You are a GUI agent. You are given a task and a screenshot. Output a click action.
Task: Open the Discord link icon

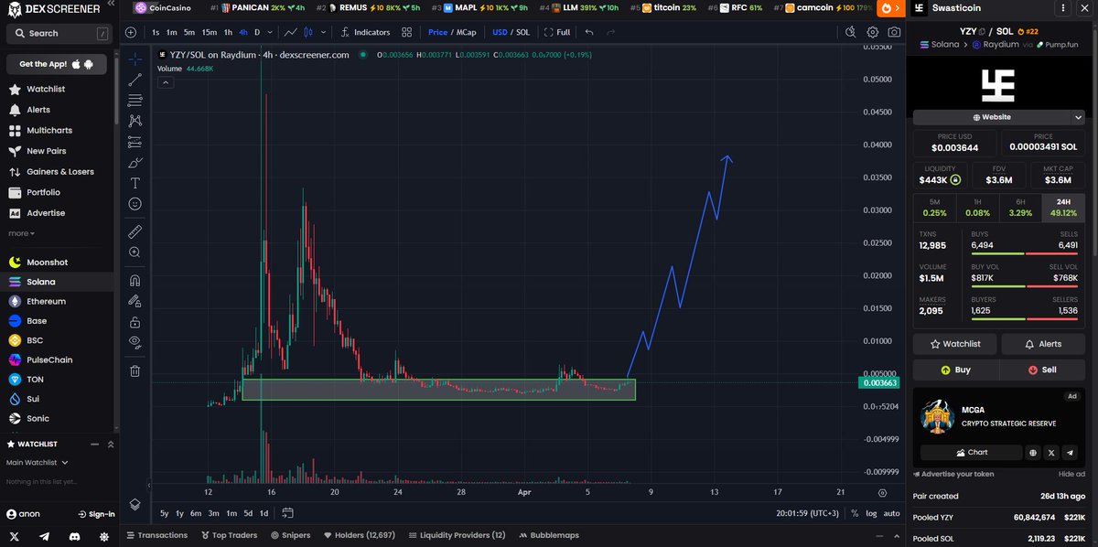coord(73,536)
